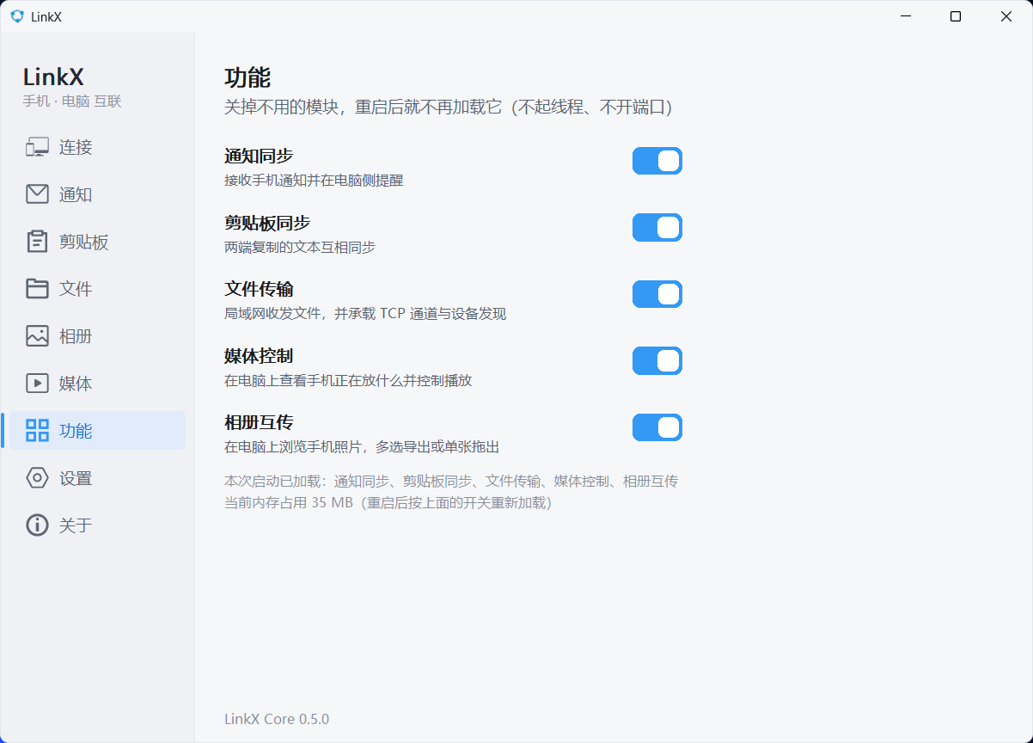The width and height of the screenshot is (1033, 743).
Task: Select the 功能 text label in sidebar
Action: tap(76, 431)
